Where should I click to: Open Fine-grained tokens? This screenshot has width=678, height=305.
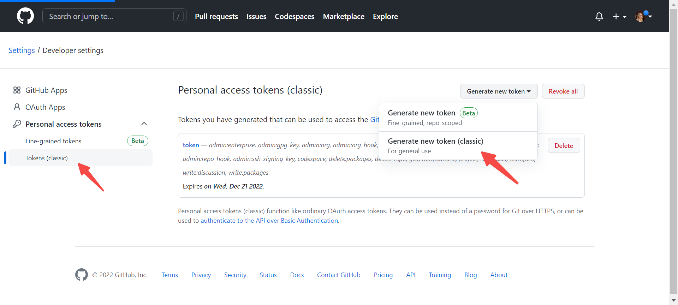53,141
